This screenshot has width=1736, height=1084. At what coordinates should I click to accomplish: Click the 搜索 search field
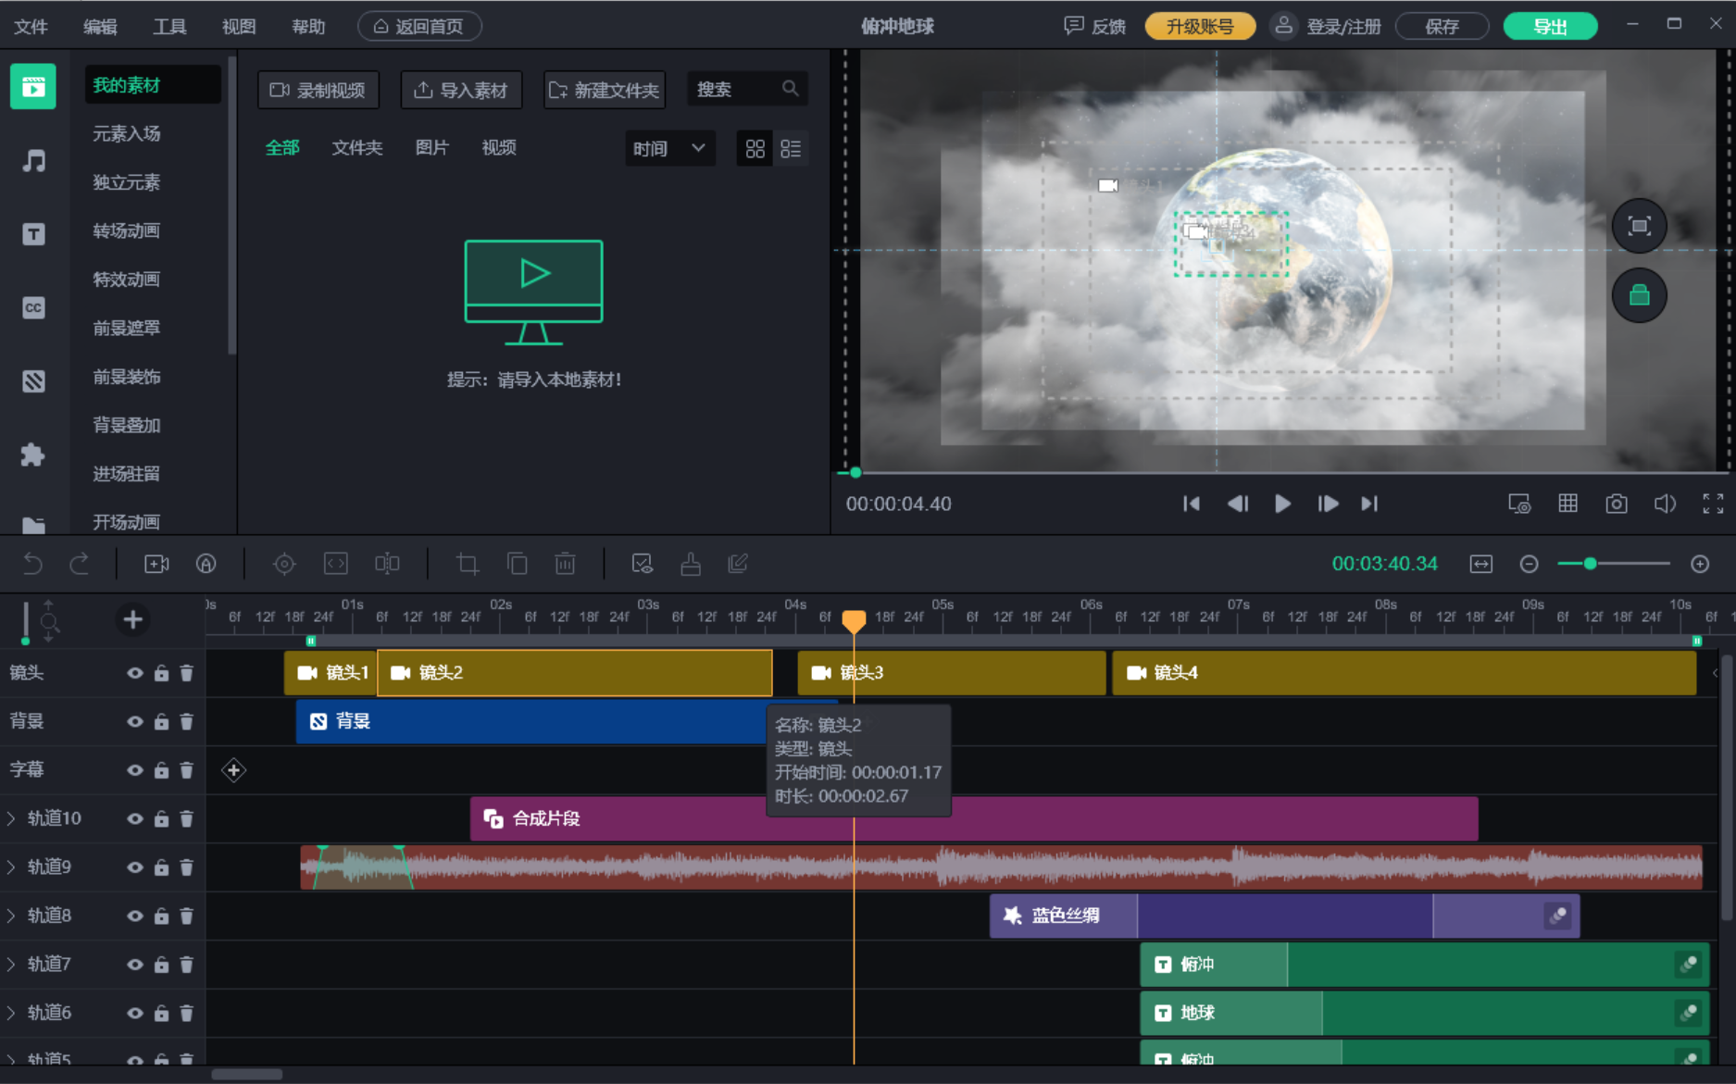tap(747, 90)
